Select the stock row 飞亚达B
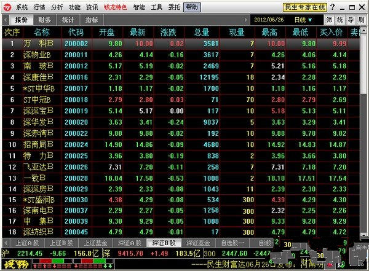Viewport: 369px width, 271px height. 181,167
